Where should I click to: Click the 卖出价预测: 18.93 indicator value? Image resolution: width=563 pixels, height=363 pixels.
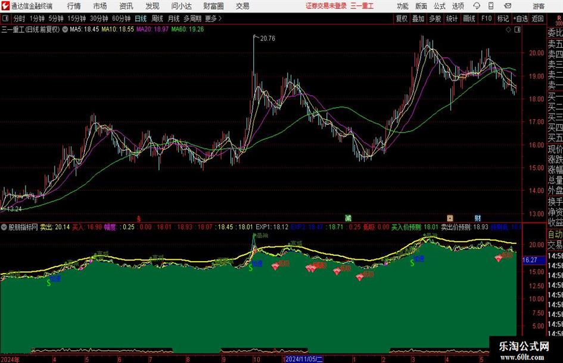pos(465,227)
